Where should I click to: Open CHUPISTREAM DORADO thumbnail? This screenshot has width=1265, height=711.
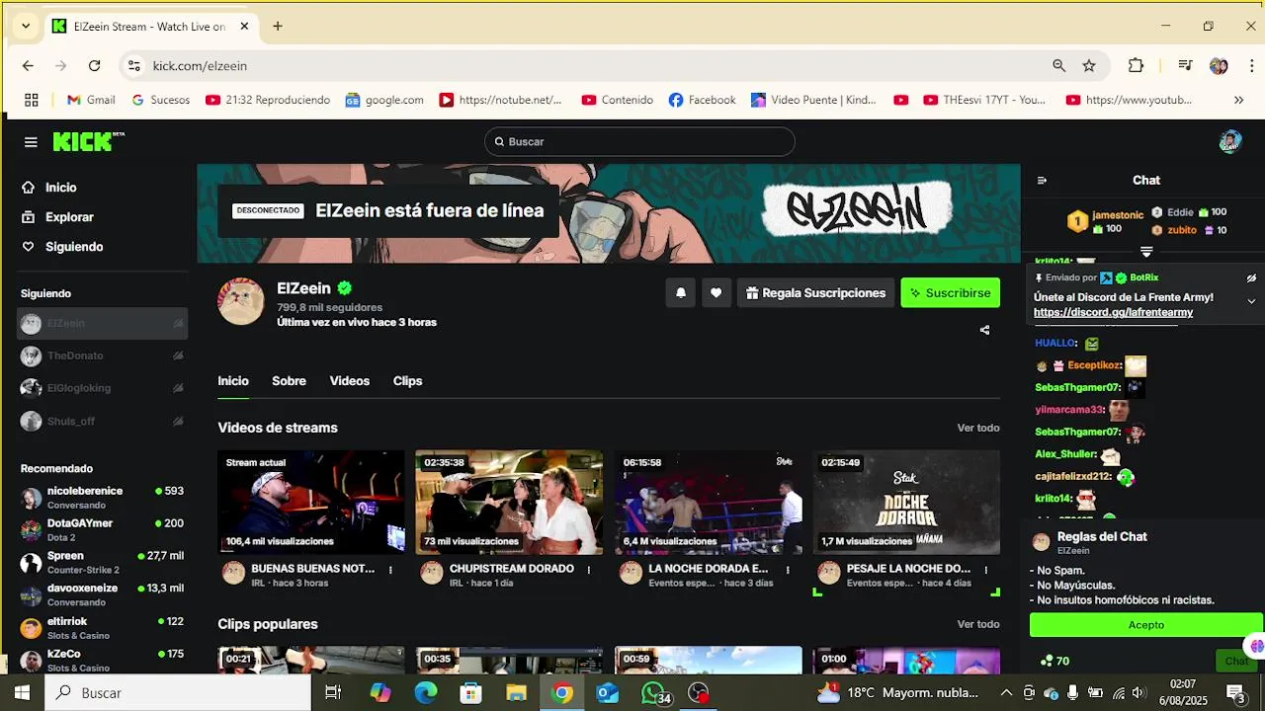tap(510, 503)
